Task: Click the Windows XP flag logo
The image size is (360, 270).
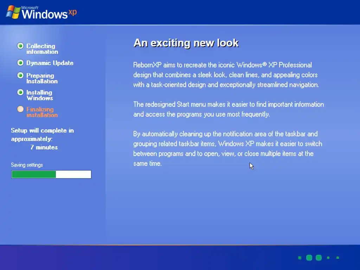Action: point(13,12)
